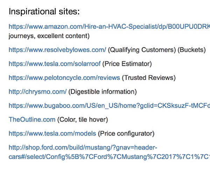The image size is (210, 175).
Task: Visit the tesla.com/solarroof link
Action: tap(55, 64)
